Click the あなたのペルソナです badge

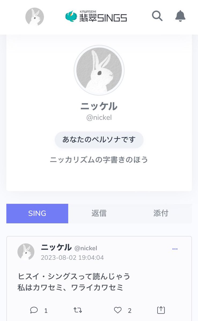tap(99, 140)
